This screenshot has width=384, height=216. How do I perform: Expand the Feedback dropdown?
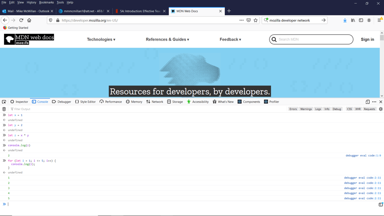coord(230,39)
